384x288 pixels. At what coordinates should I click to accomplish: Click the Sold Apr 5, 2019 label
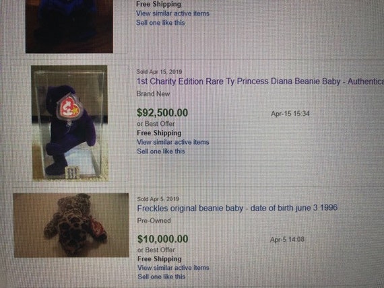pyautogui.click(x=158, y=199)
